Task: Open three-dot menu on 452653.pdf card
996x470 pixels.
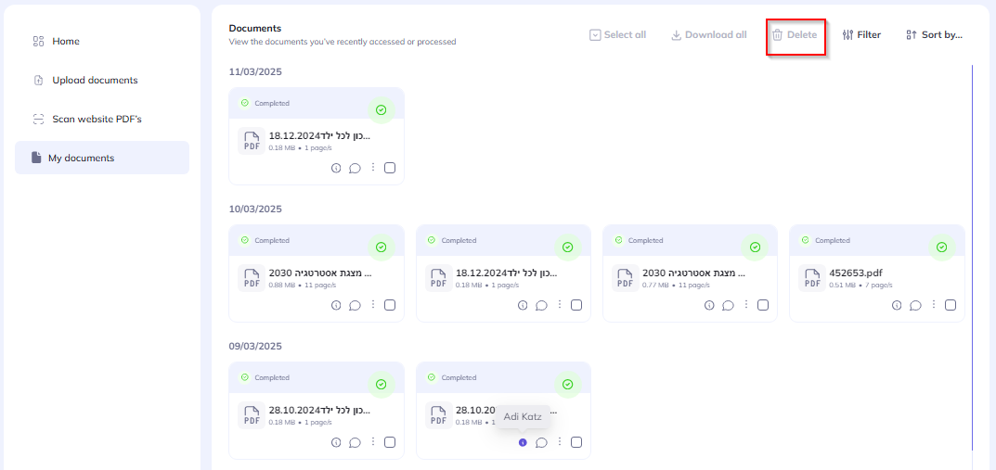Action: pos(933,305)
